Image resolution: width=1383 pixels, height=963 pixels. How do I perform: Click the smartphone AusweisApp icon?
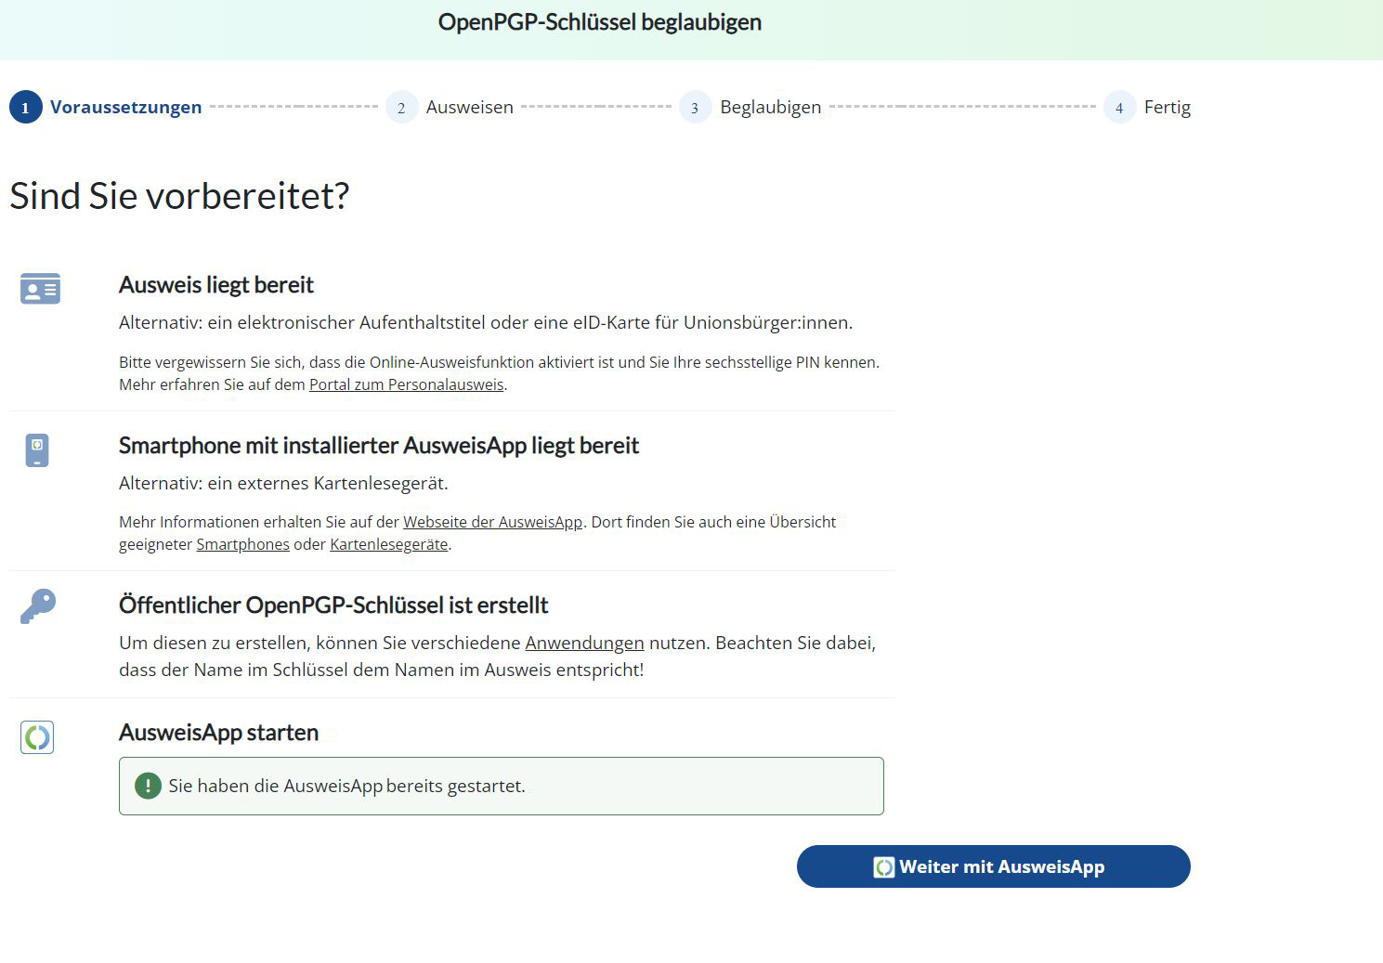click(37, 450)
